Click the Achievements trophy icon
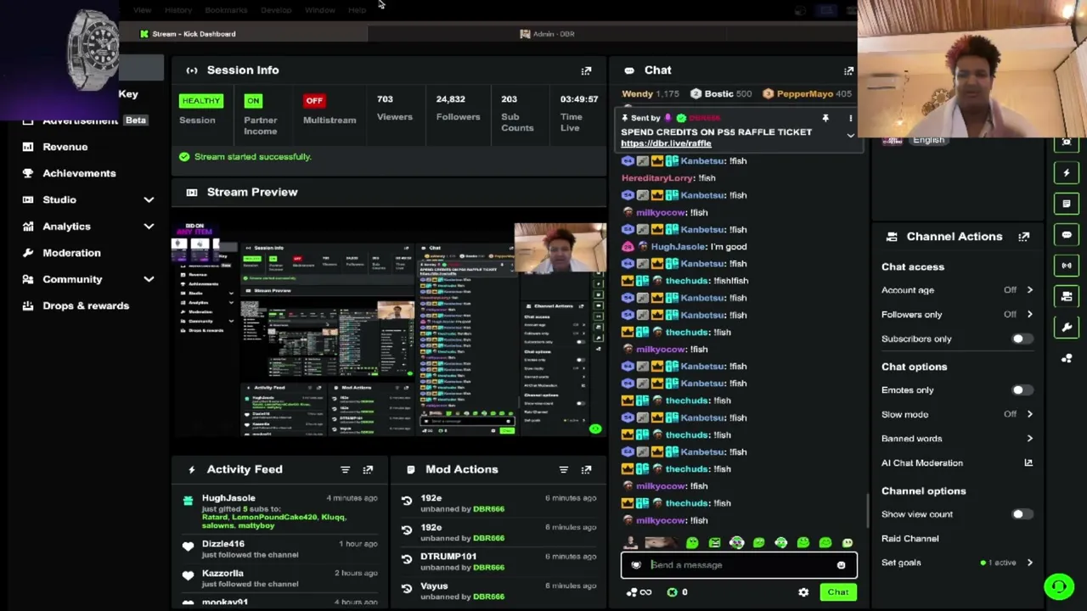Screen dimensions: 1087x611 click(x=28, y=173)
